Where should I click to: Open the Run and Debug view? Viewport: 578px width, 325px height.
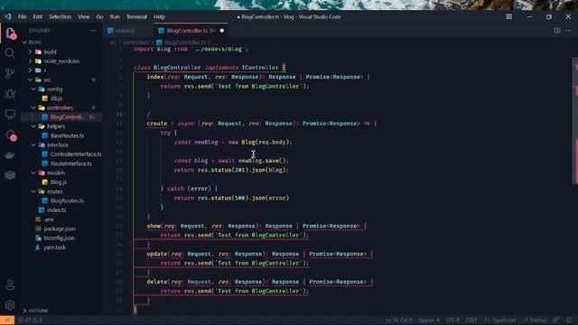[x=10, y=94]
